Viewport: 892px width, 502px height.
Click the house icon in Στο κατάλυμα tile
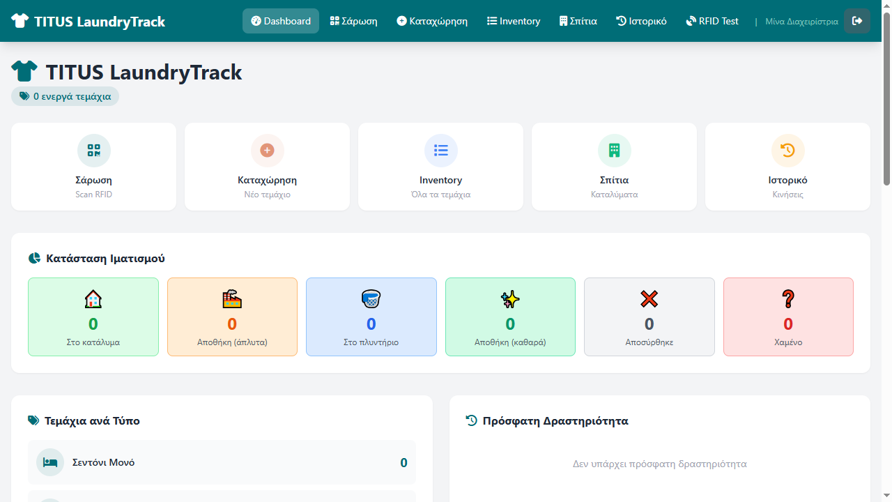(x=93, y=299)
